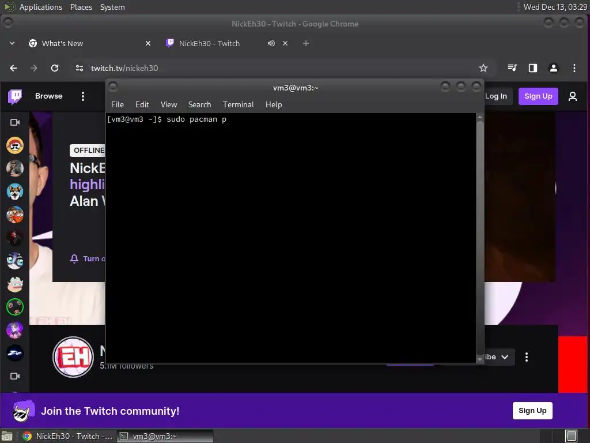
Task: Click the clock showing Wed Dec 13
Action: [x=555, y=7]
